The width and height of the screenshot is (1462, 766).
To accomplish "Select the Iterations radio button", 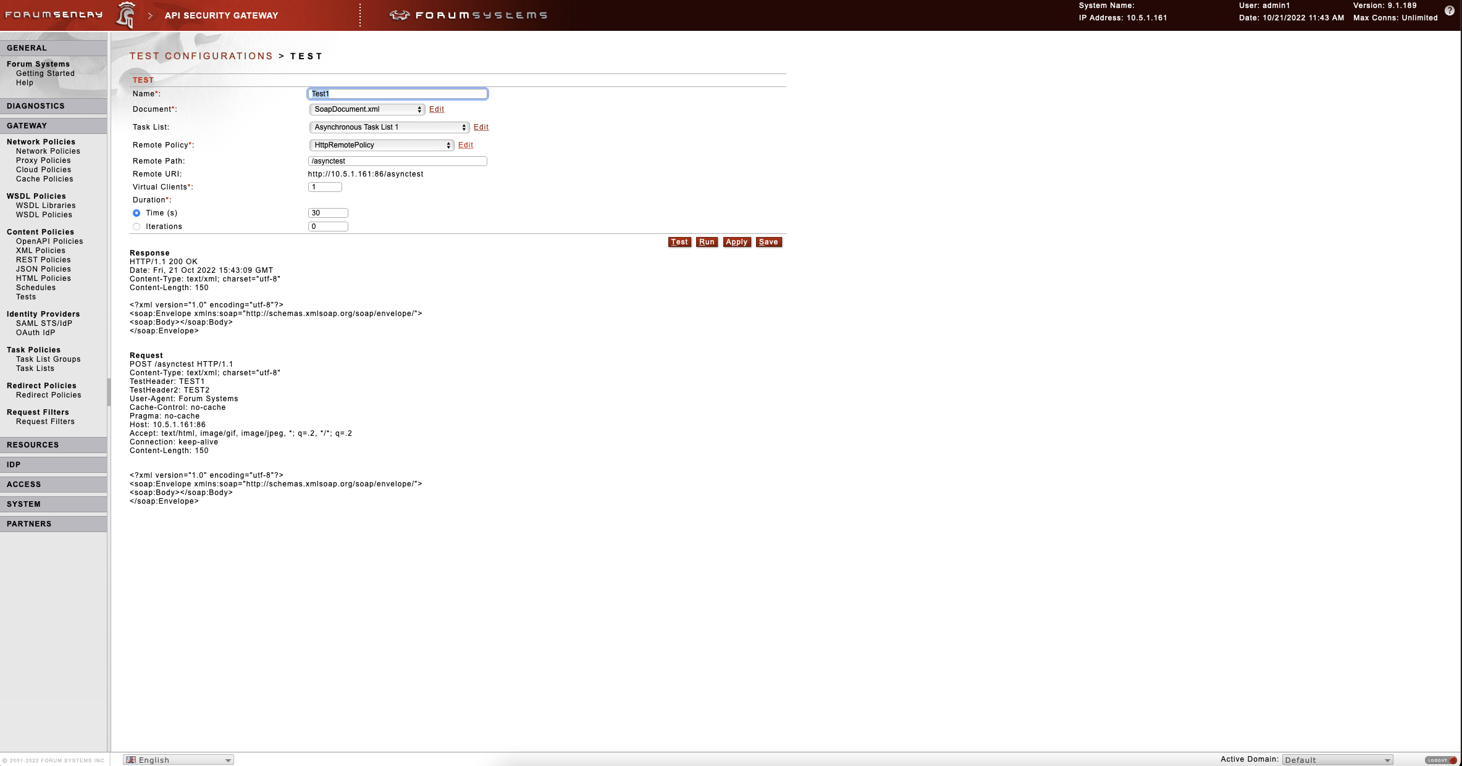I will coord(137,227).
